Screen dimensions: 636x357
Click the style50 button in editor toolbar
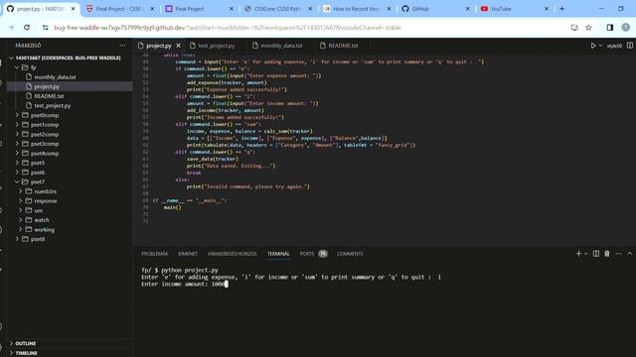[614, 46]
